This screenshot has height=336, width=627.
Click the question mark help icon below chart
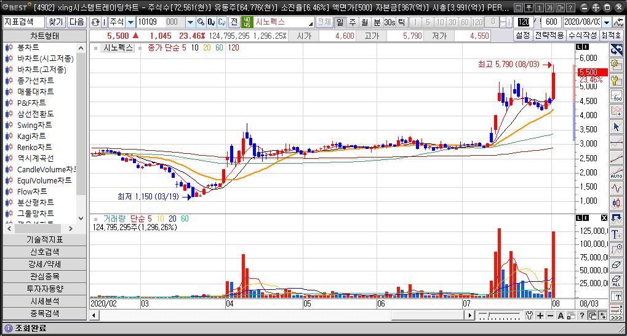[x=582, y=316]
